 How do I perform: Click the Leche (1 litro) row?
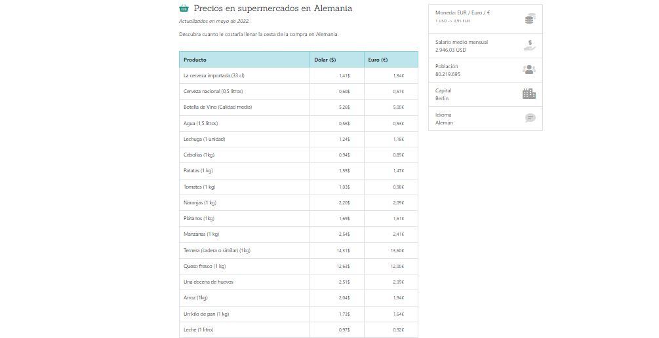point(199,330)
